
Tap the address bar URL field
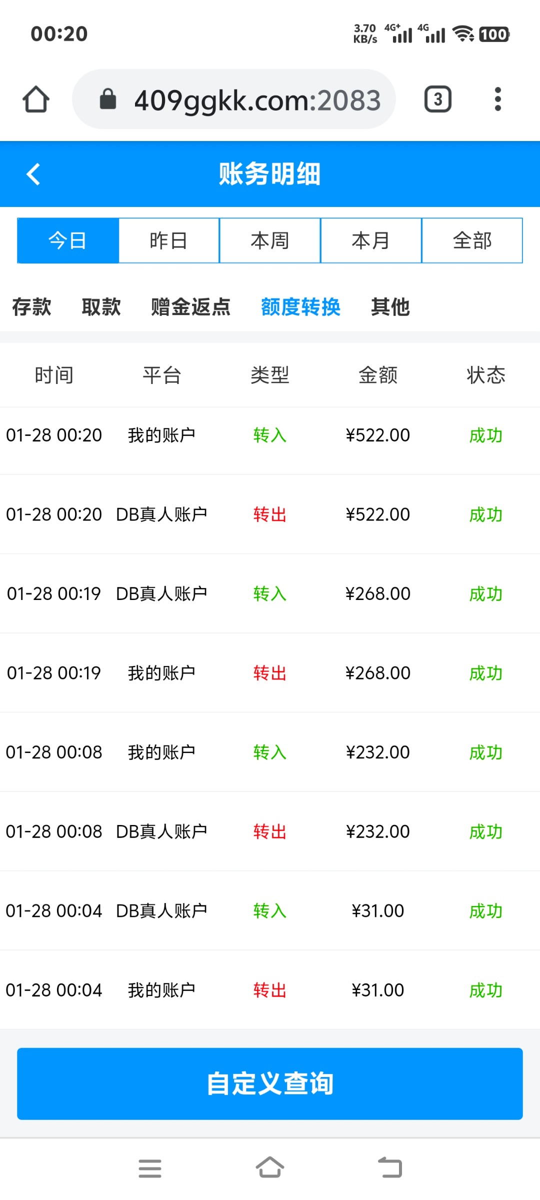pyautogui.click(x=257, y=100)
